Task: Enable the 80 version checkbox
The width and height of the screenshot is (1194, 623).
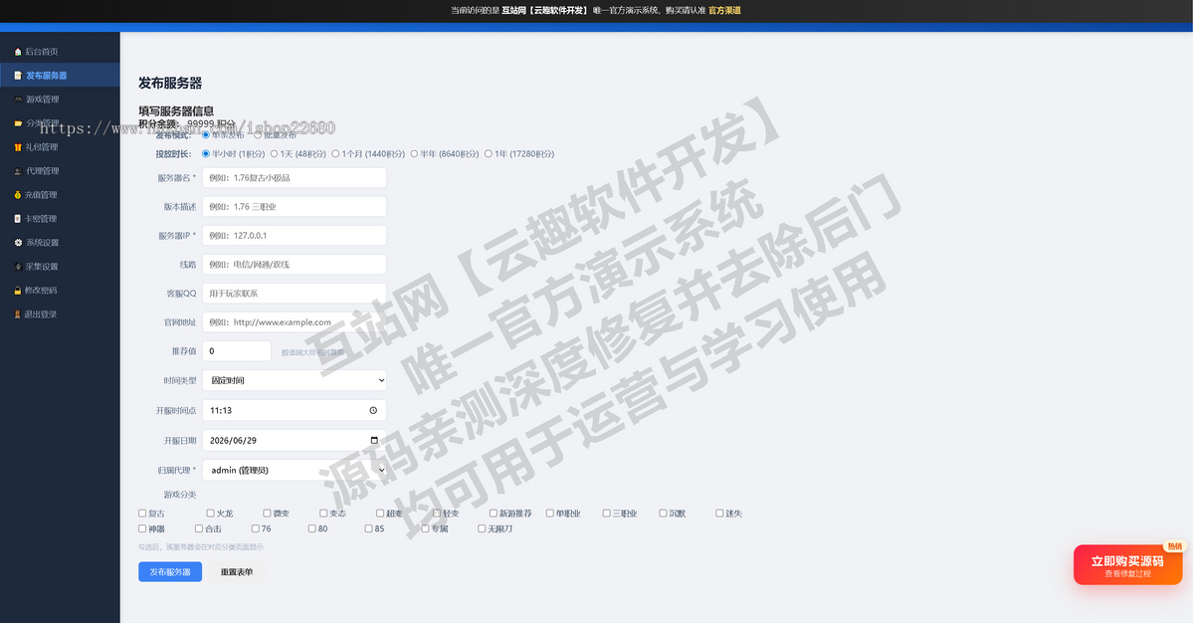Action: click(312, 528)
